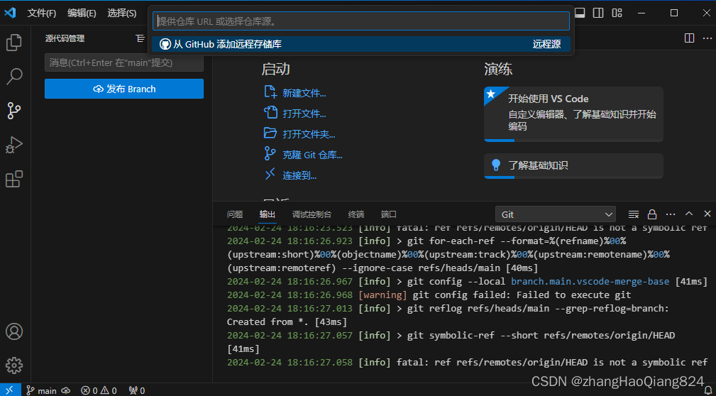Open 开始使用 VS Code walkthrough card
716x396 pixels.
573,114
